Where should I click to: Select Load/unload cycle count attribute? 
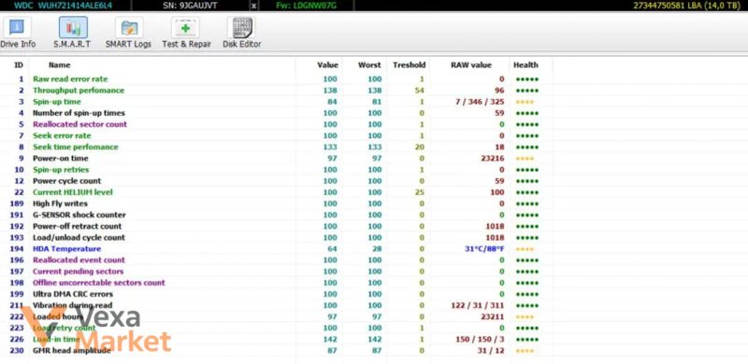point(79,238)
